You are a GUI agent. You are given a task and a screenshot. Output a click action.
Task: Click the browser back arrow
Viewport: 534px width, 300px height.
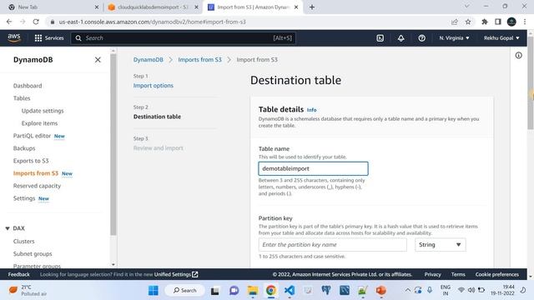pos(9,22)
